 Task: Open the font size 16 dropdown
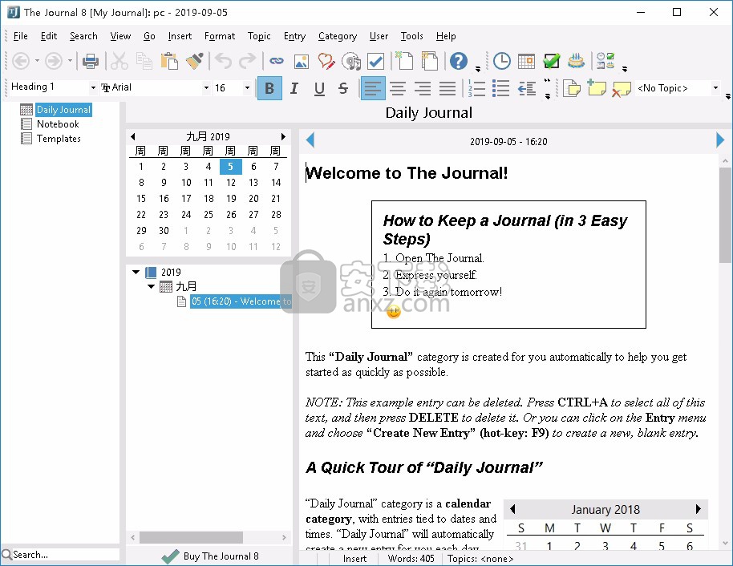coord(247,88)
